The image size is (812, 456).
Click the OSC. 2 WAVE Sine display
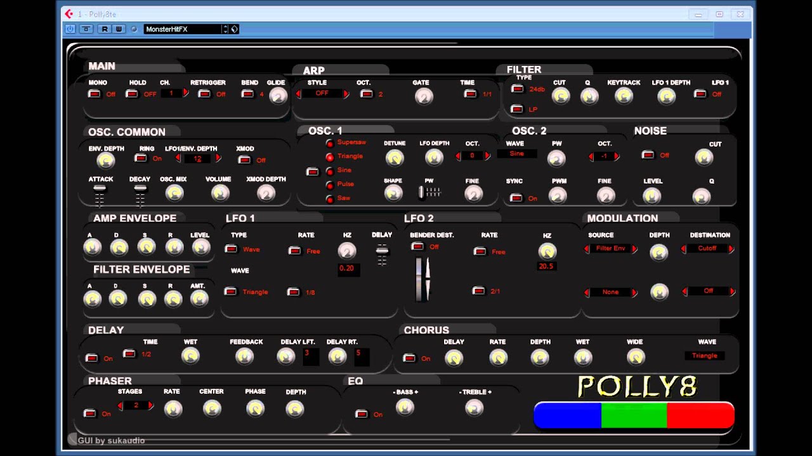pyautogui.click(x=517, y=154)
